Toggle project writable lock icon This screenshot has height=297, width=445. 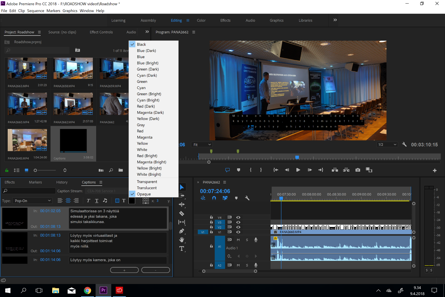pos(7,170)
